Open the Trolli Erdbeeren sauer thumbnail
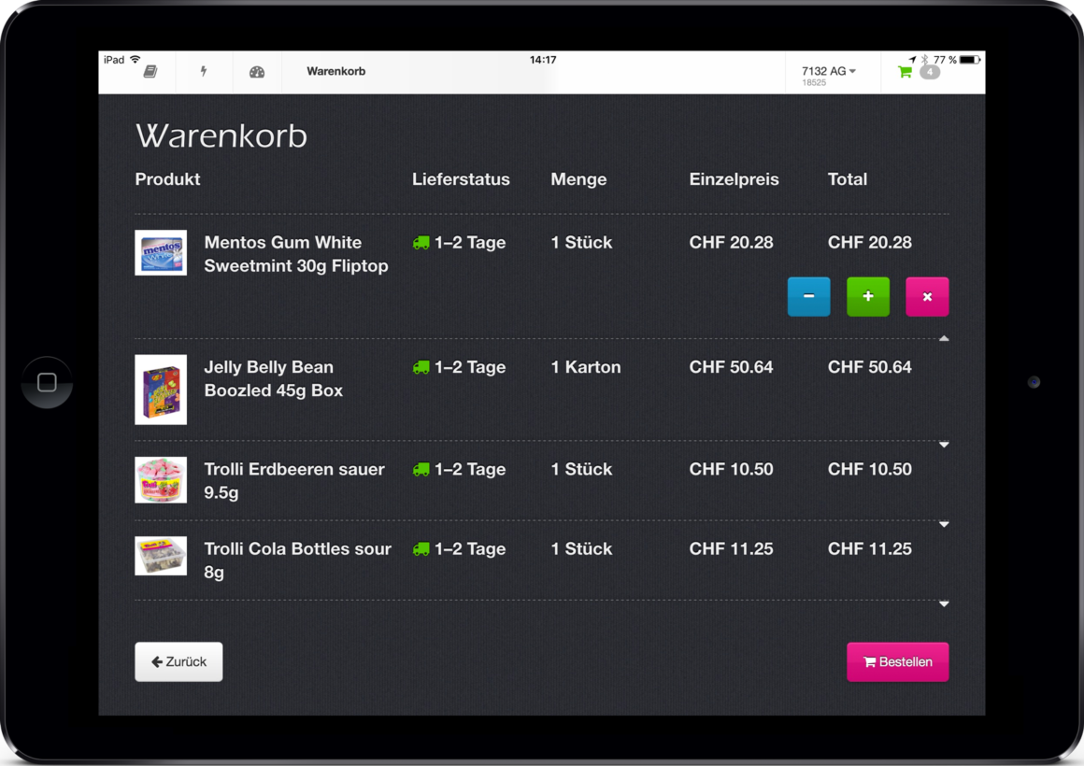 [x=161, y=480]
